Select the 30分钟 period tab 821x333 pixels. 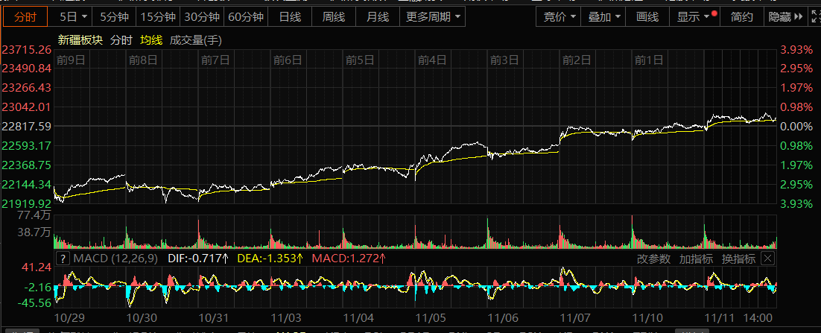(x=202, y=16)
